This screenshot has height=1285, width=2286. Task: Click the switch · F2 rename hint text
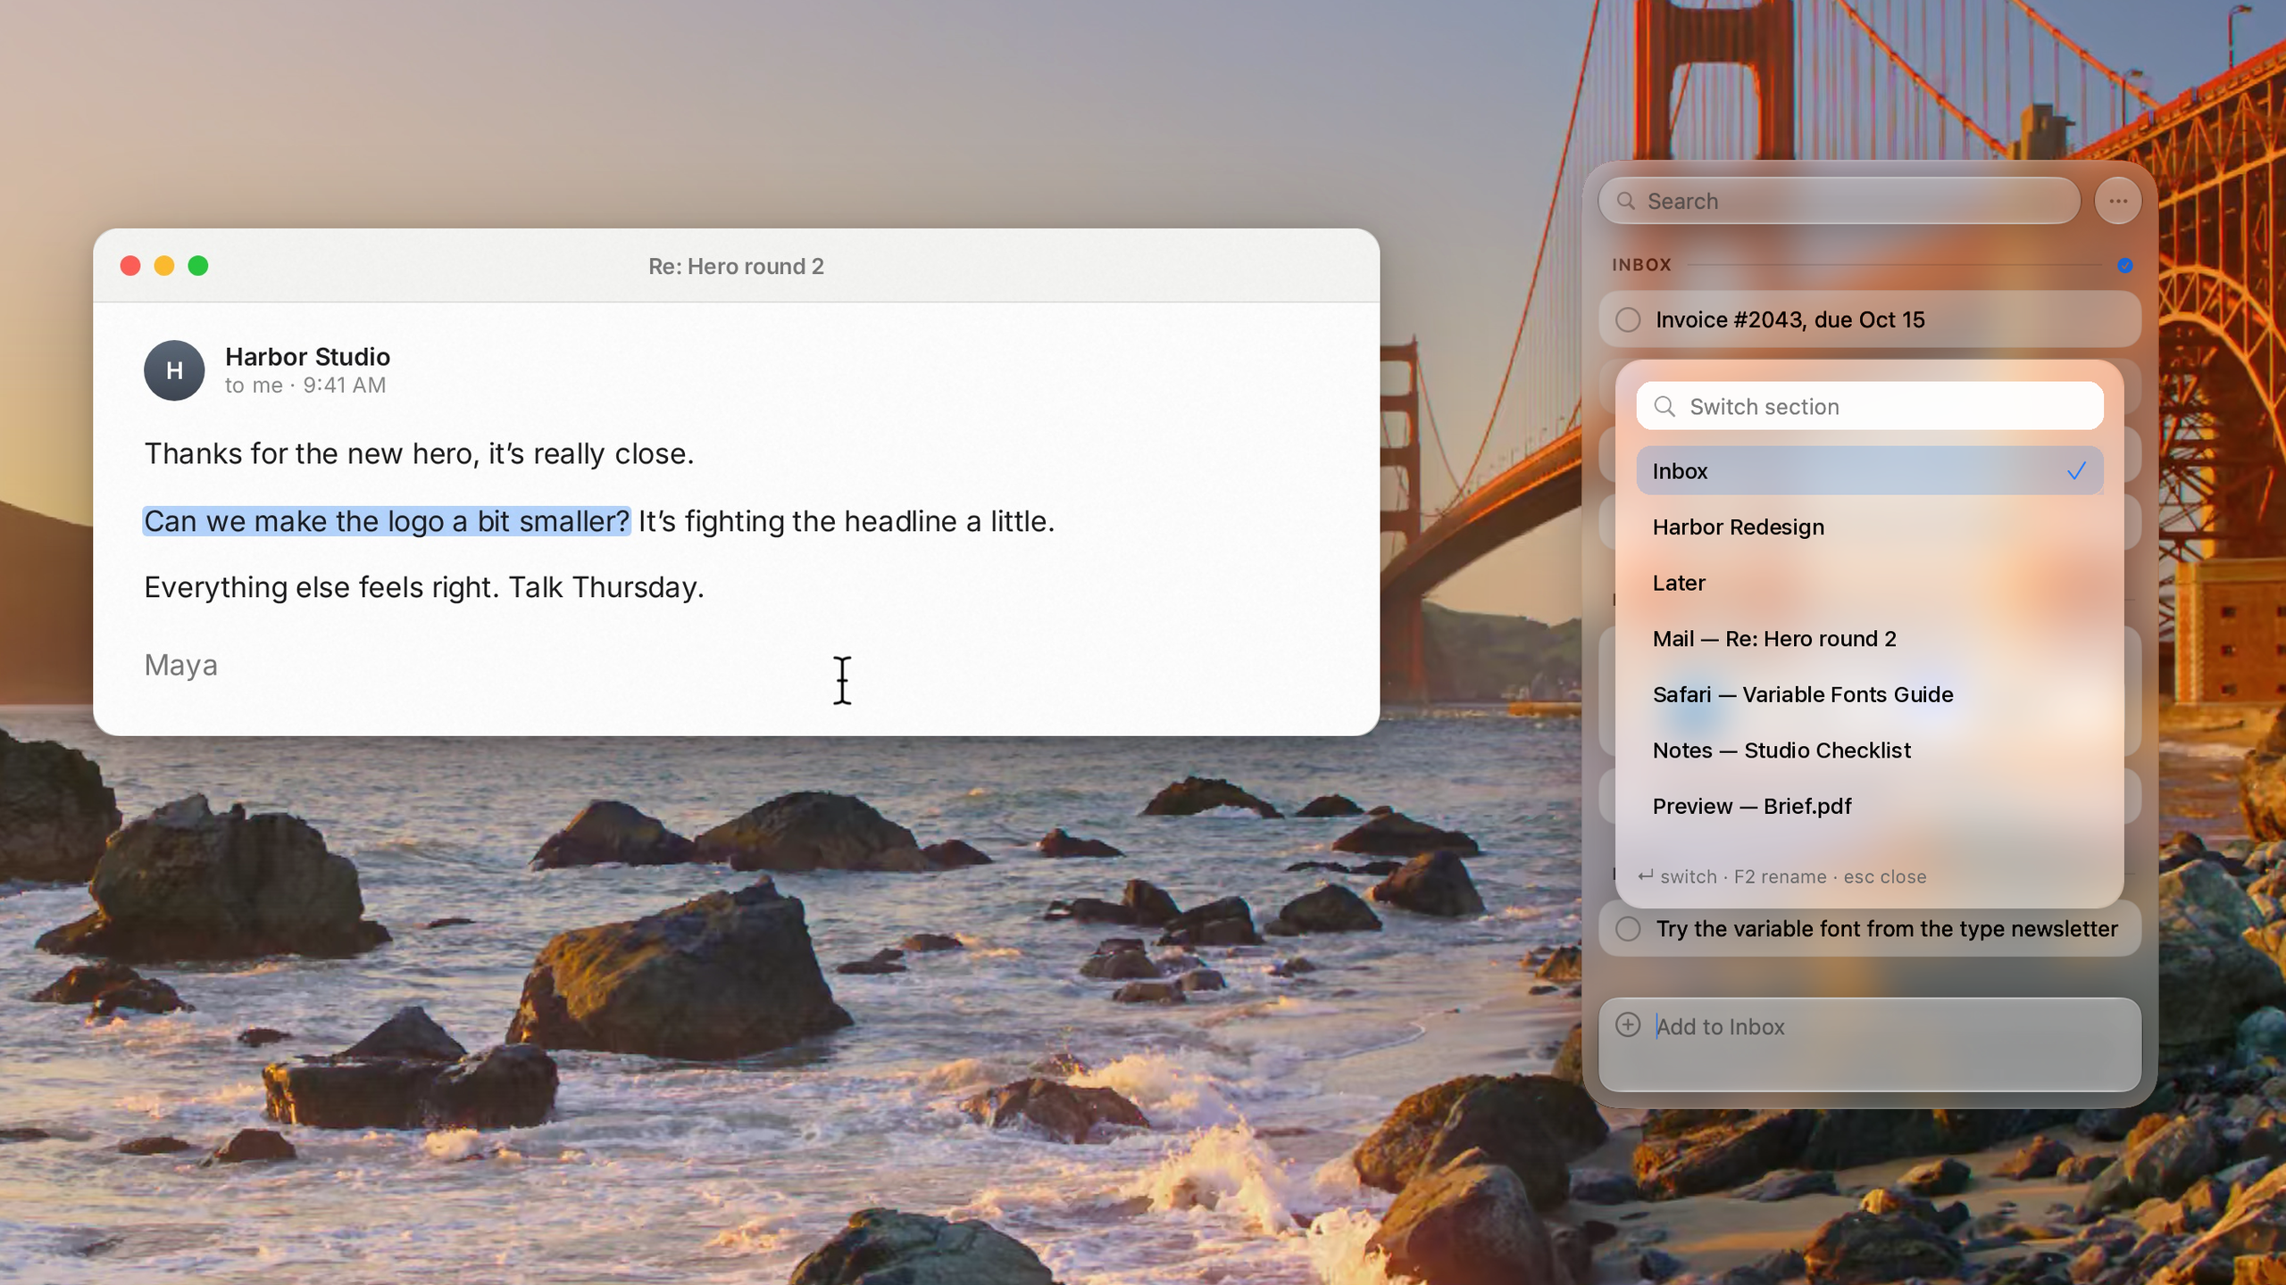(1781, 876)
